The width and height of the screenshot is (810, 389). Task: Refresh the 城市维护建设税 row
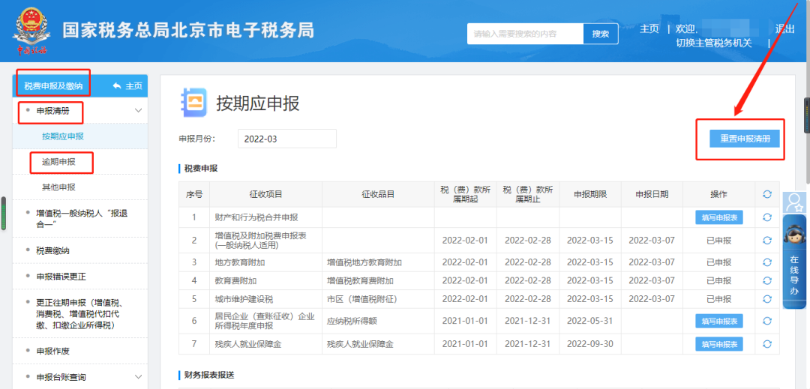coord(767,299)
